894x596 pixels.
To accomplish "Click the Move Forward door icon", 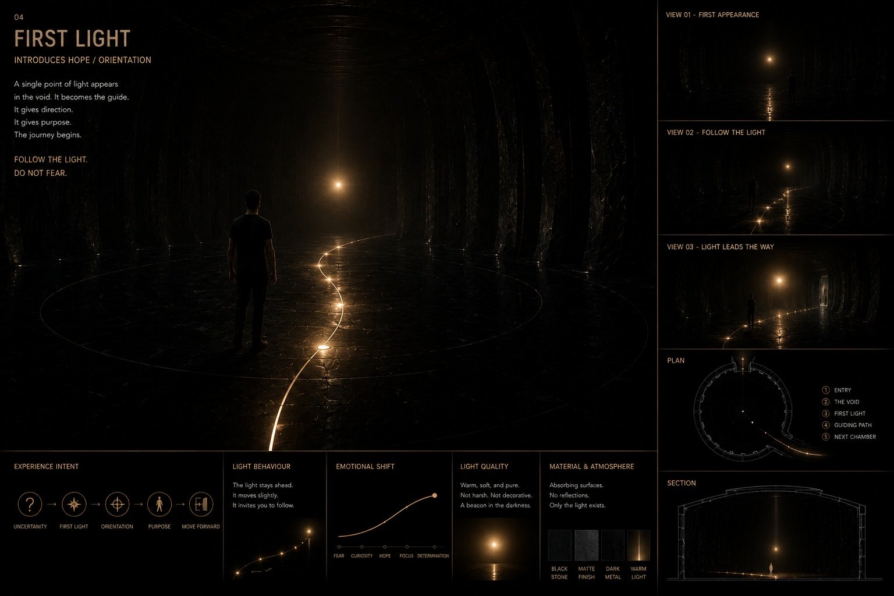I will 201,504.
